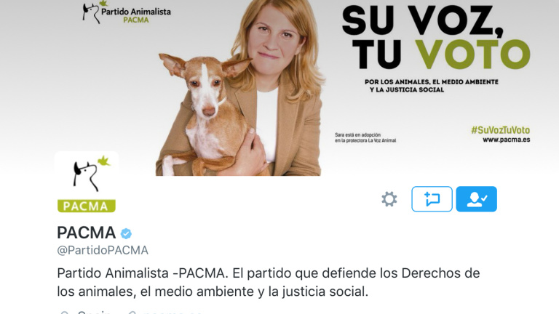
Task: Toggle the blue Following button
Action: coord(476,199)
